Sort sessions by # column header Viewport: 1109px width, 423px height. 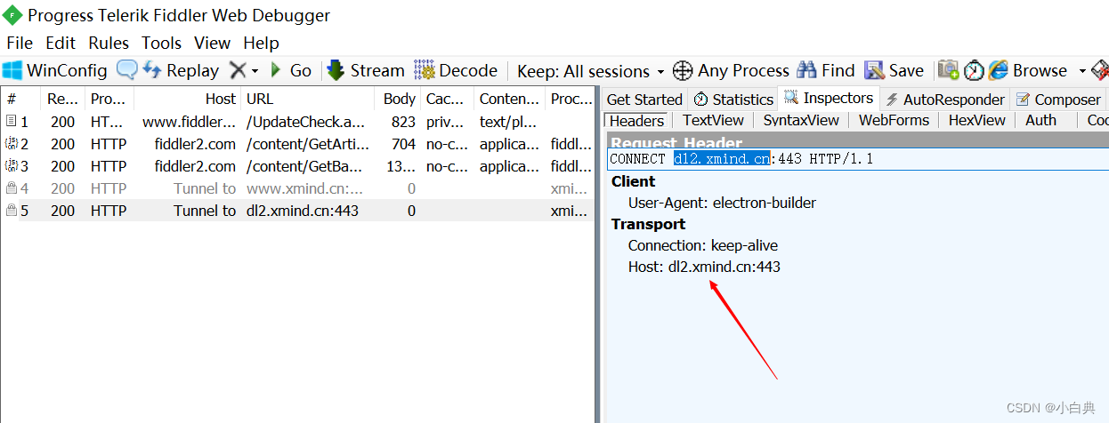tap(21, 99)
